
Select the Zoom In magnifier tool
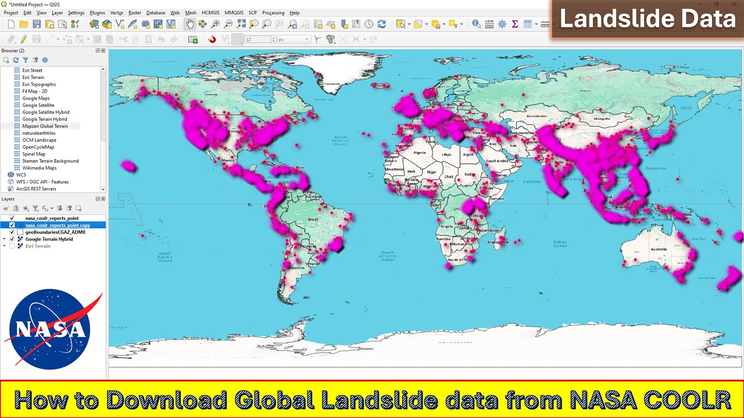215,24
